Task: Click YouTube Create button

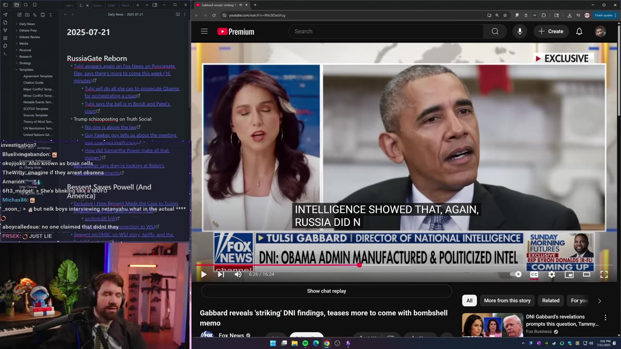Action: (x=551, y=32)
